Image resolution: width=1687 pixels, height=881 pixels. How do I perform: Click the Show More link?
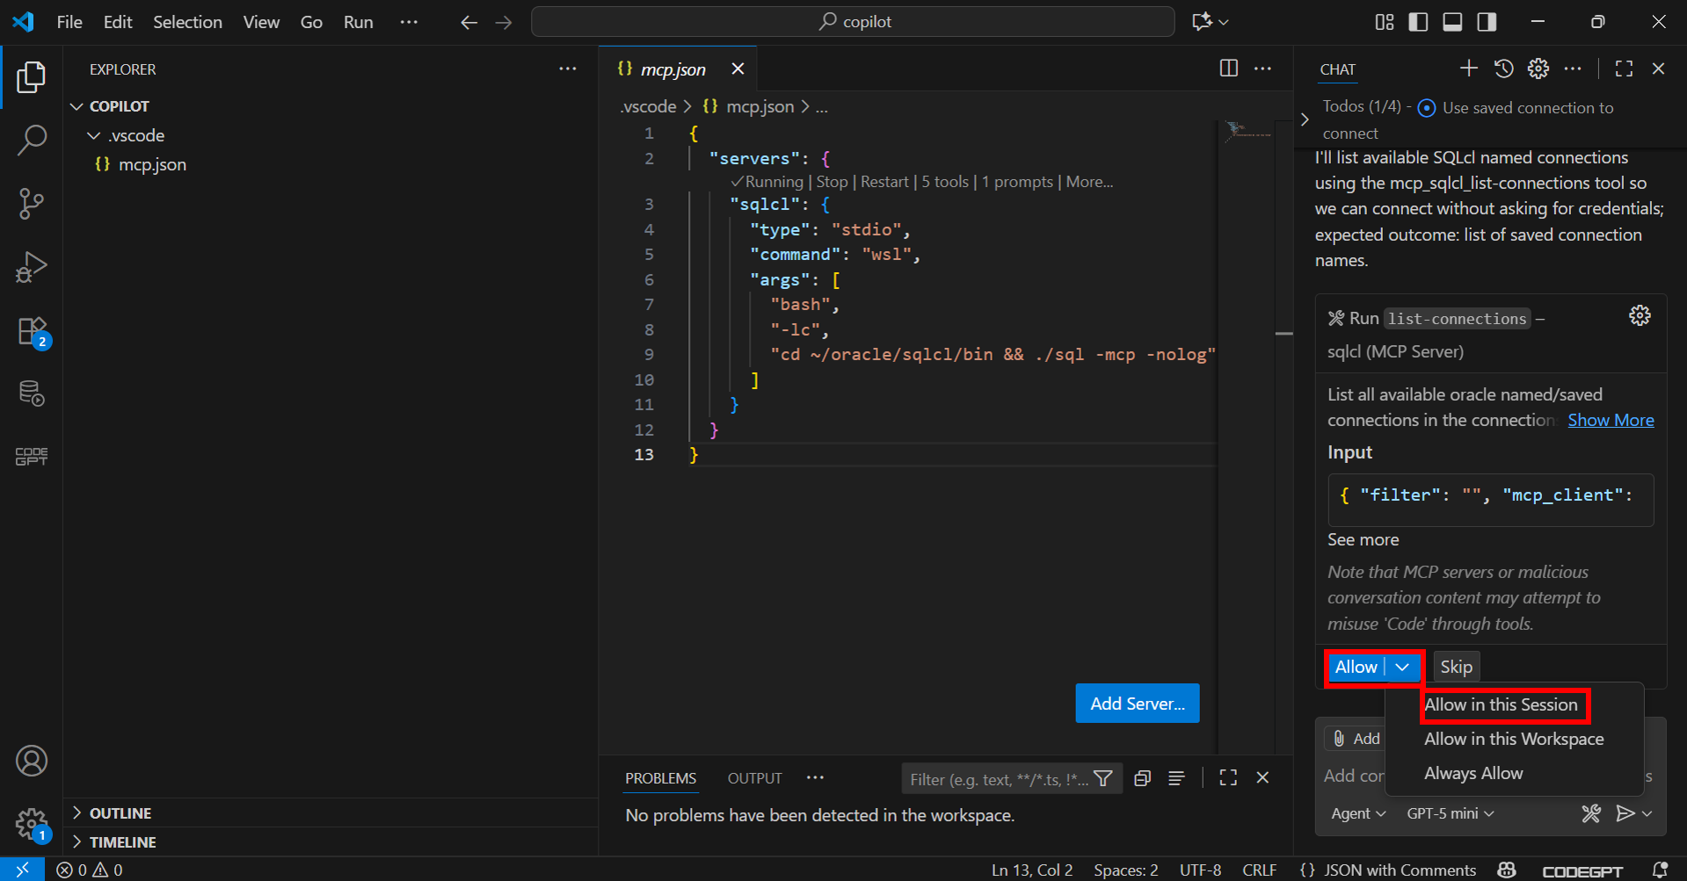[x=1611, y=420]
